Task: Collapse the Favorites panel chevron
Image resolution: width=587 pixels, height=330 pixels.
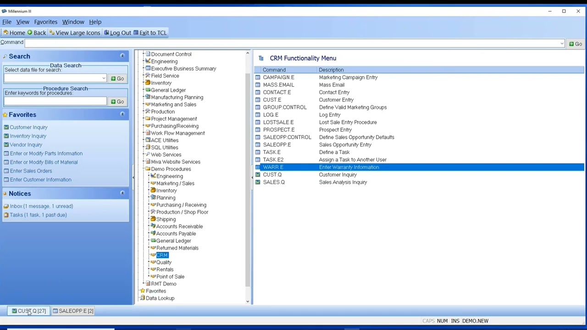Action: 122,114
